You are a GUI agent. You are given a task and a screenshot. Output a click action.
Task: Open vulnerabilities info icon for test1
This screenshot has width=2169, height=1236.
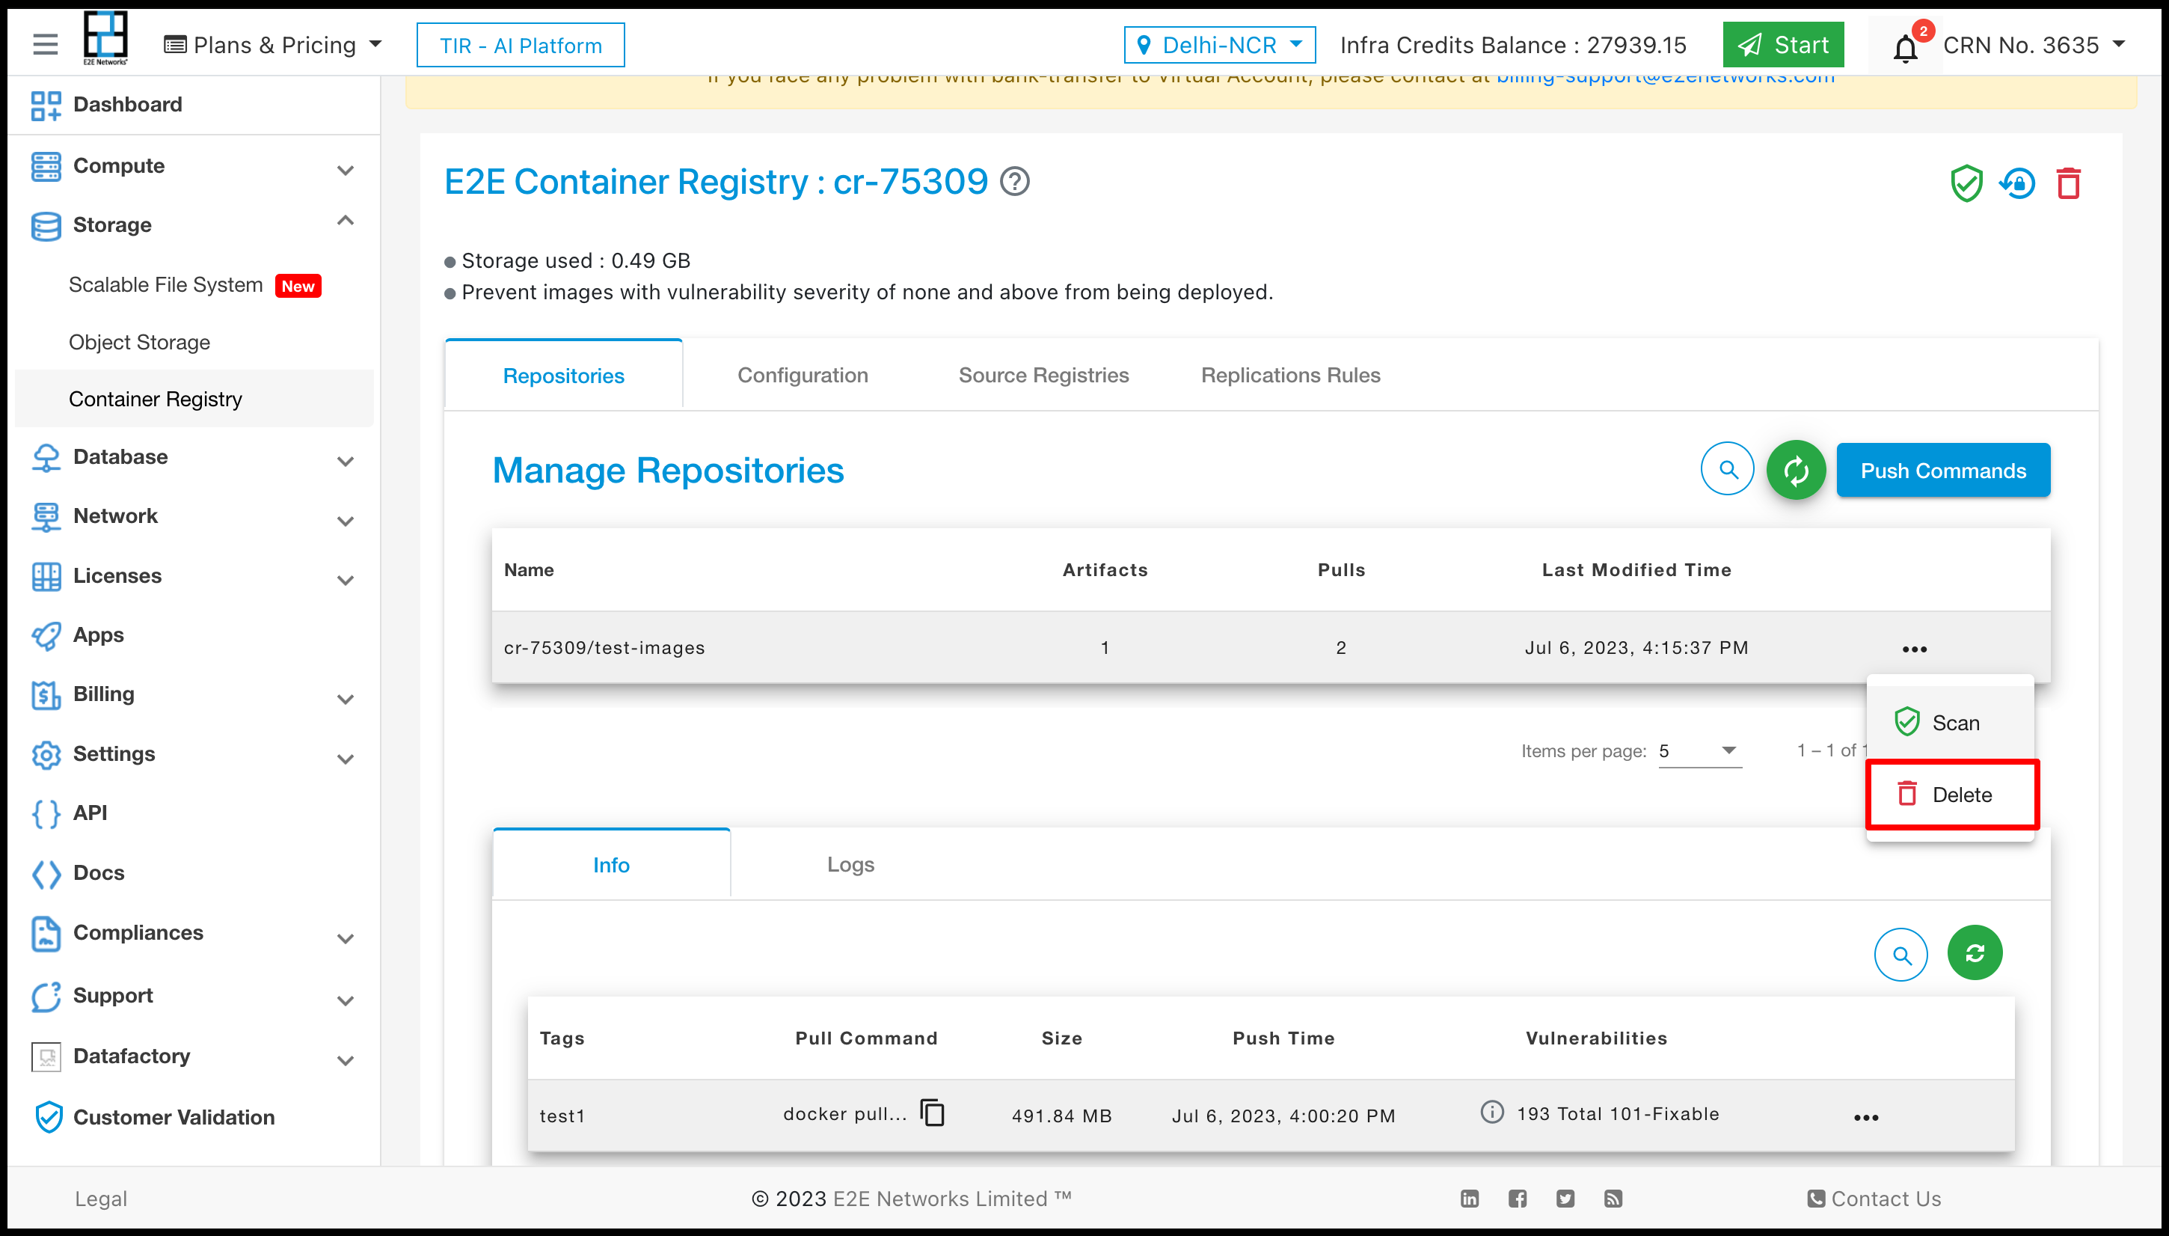coord(1492,1112)
